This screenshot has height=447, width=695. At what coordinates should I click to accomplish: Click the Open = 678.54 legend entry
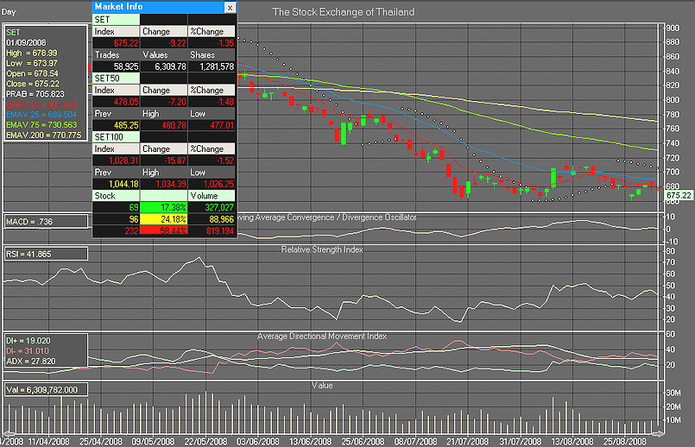point(32,73)
